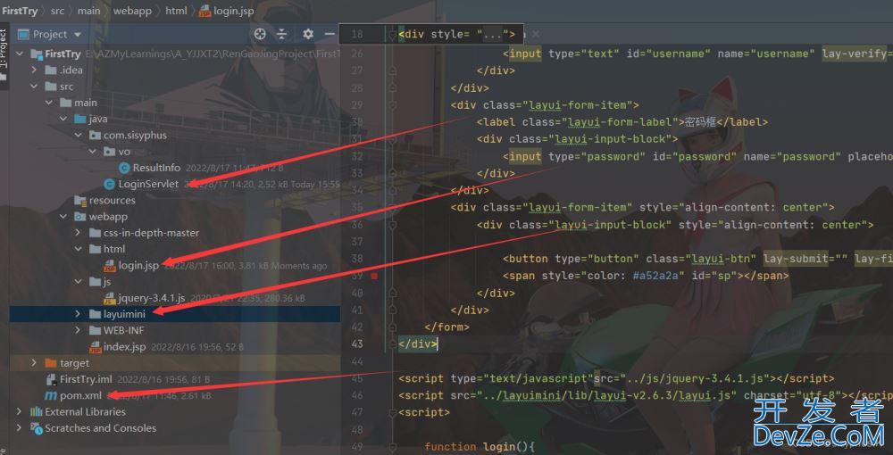The height and width of the screenshot is (455, 893).
Task: Select index.jsp file
Action: click(x=124, y=347)
